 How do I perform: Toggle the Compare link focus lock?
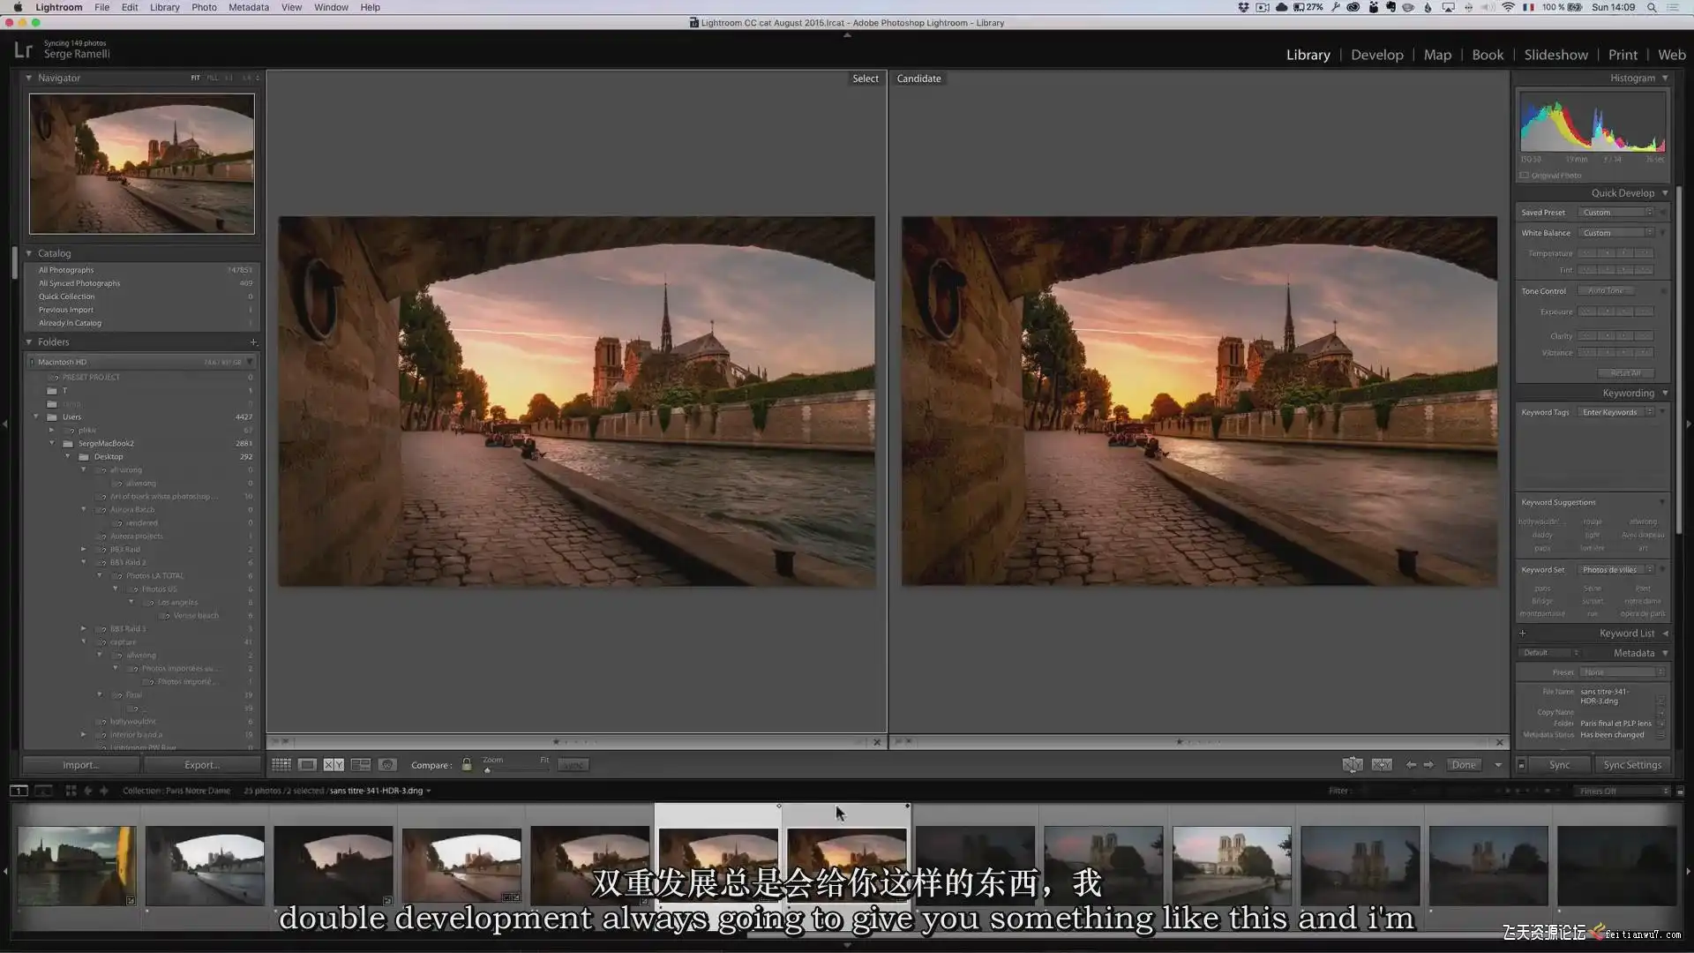click(x=467, y=765)
